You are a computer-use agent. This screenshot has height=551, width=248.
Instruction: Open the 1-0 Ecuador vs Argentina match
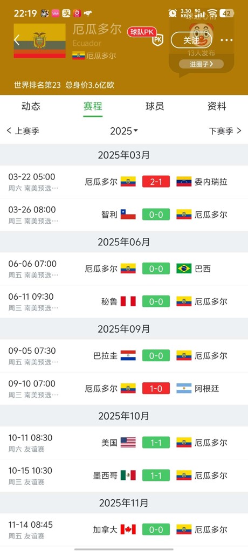coord(156,388)
